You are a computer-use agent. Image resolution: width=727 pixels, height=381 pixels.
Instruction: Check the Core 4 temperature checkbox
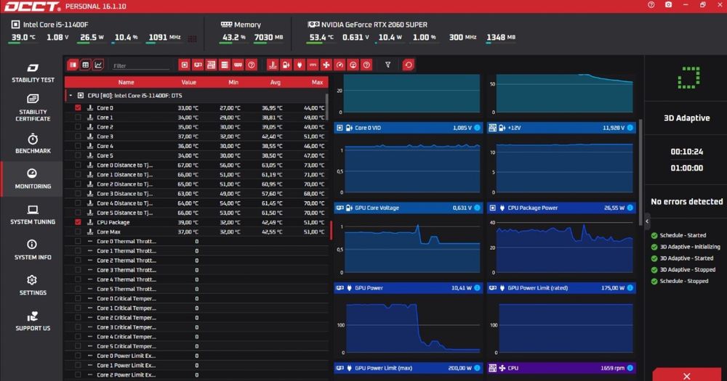pos(78,146)
